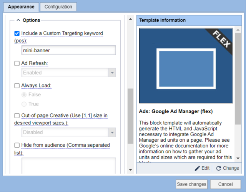Switch to the Configuration tab
Viewport: 246px width, 192px height.
(x=58, y=7)
